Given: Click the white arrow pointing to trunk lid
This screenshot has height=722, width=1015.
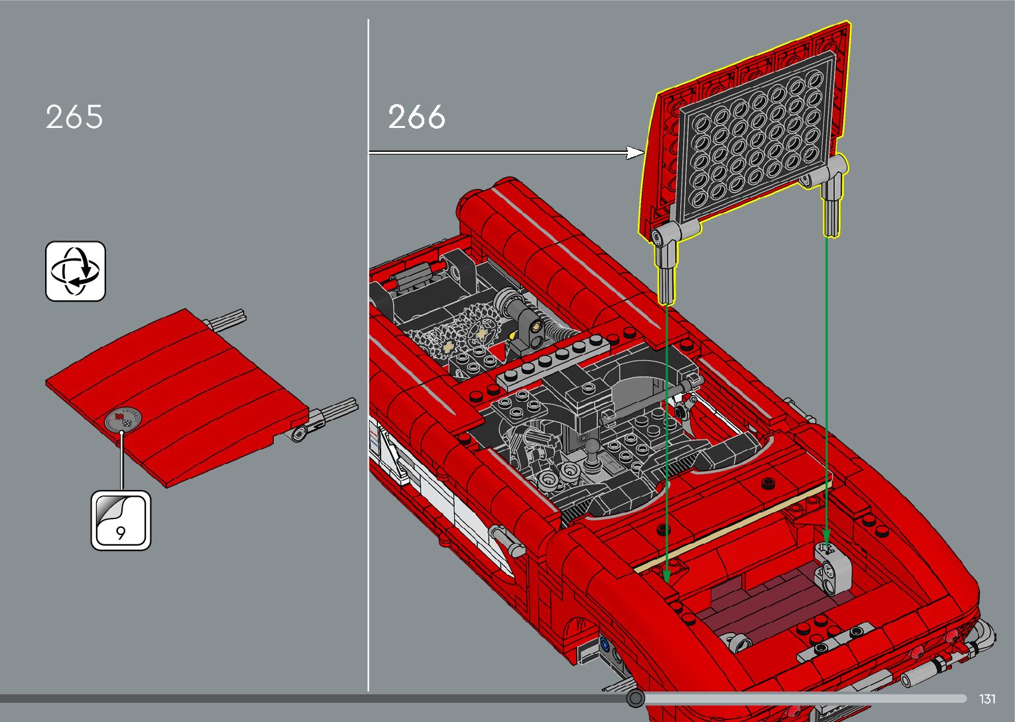Looking at the screenshot, I should pyautogui.click(x=504, y=152).
